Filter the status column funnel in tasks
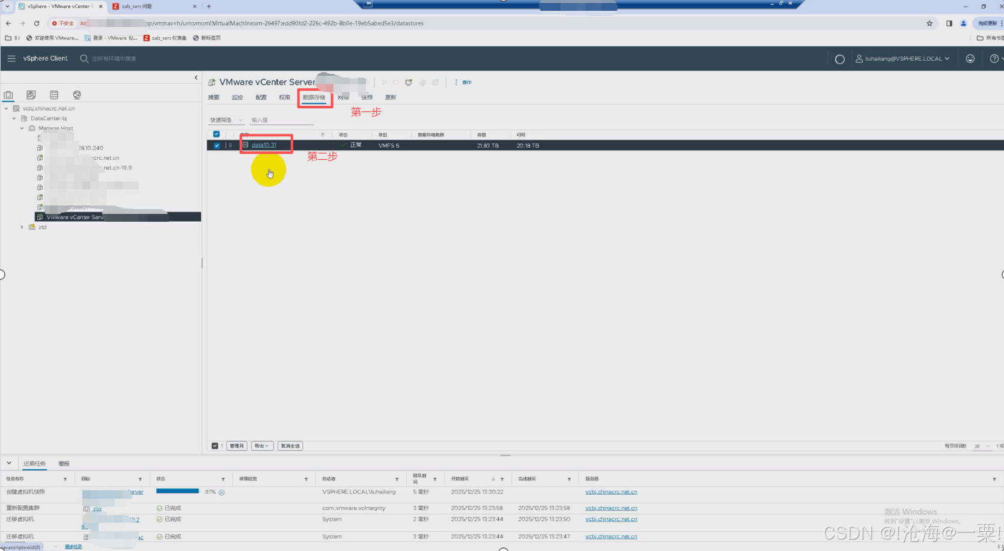The height and width of the screenshot is (551, 1004). pos(223,479)
